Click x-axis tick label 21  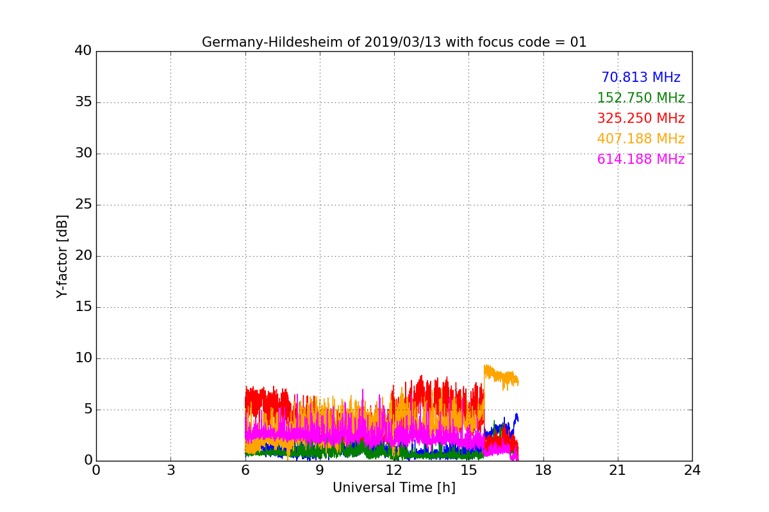618,470
